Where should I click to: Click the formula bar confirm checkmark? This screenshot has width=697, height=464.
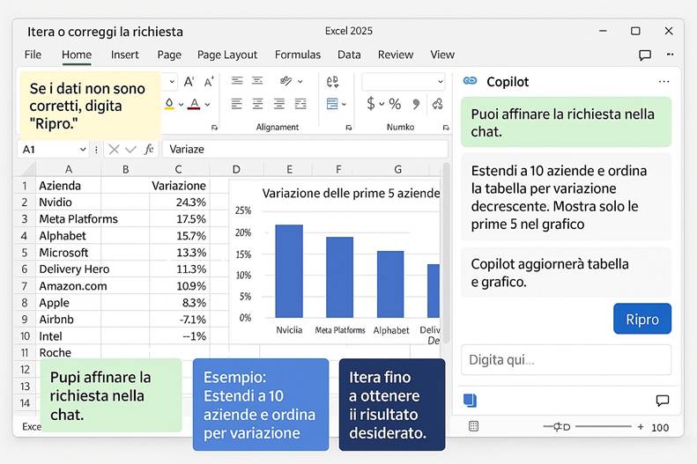pyautogui.click(x=131, y=149)
